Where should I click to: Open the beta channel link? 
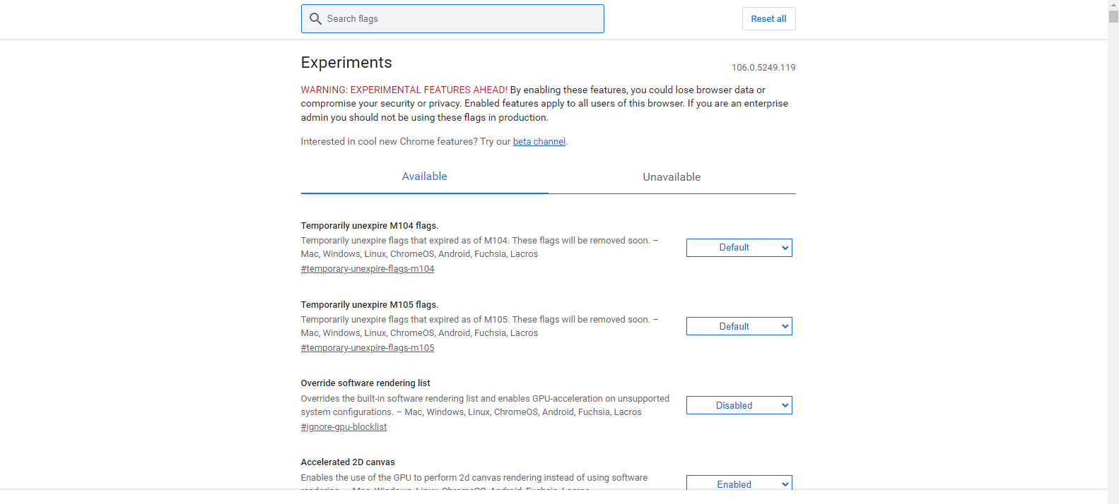(539, 142)
